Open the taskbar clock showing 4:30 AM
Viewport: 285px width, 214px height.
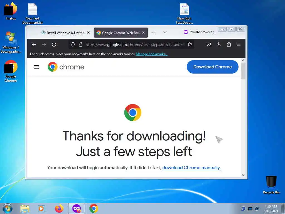point(271,208)
